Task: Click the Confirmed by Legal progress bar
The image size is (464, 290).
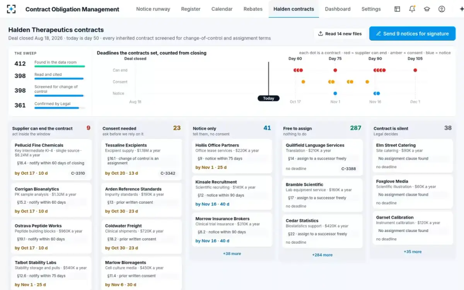Action: point(60,108)
